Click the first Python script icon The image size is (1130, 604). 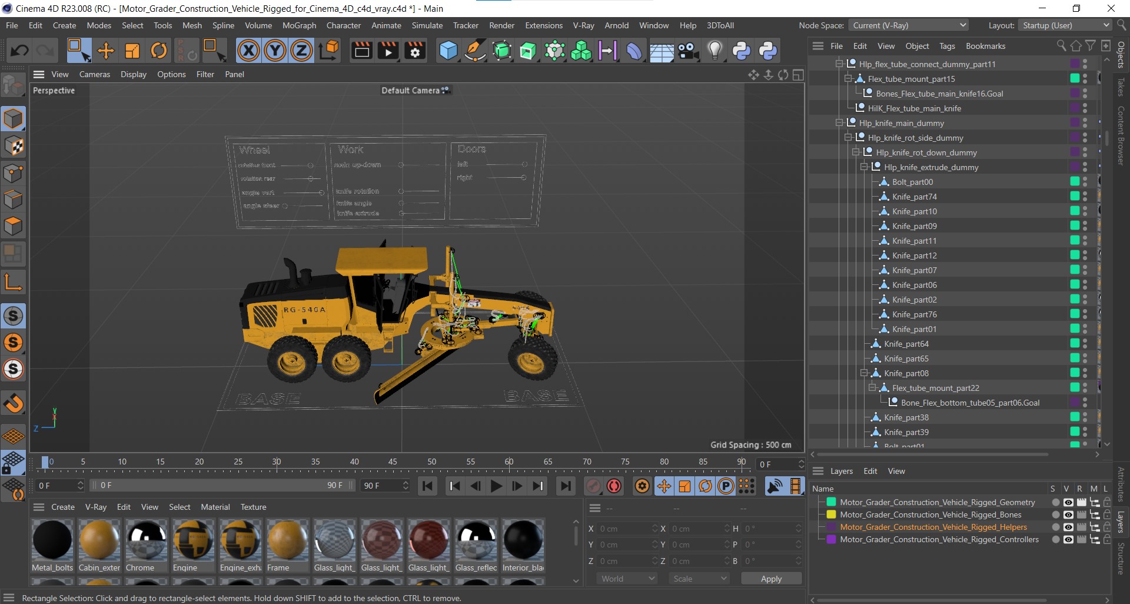pos(741,51)
